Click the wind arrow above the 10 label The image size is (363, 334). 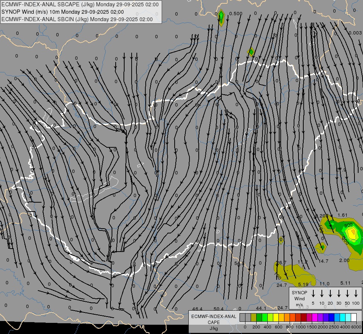click(321, 293)
